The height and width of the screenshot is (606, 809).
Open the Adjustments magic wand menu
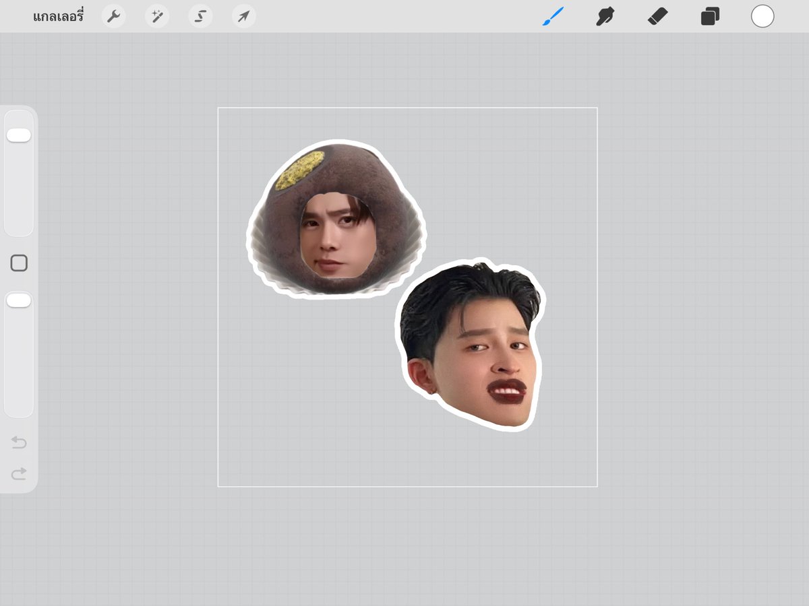158,16
